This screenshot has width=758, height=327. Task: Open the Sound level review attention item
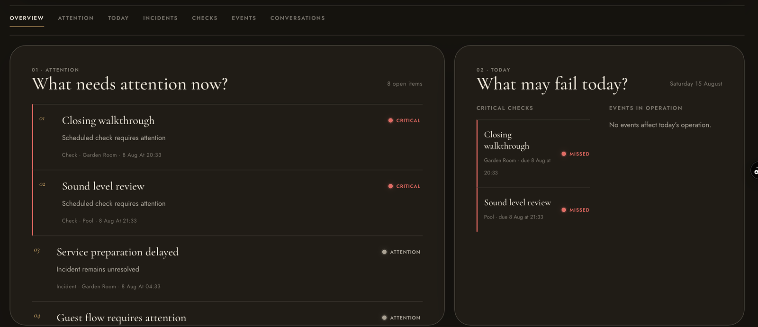pos(227,203)
